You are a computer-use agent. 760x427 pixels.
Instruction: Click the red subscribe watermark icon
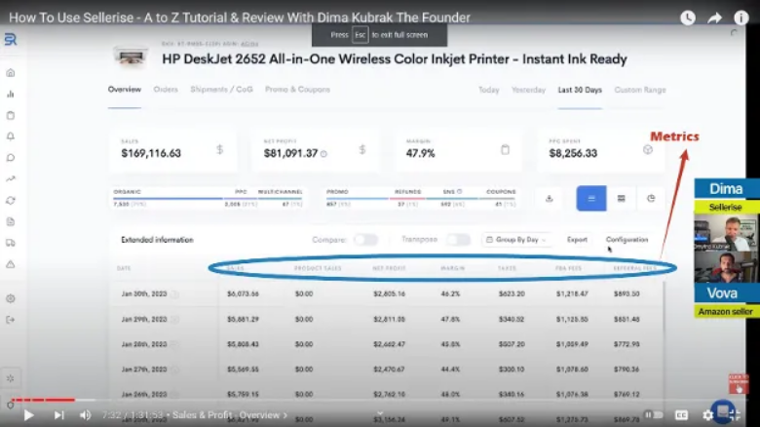tap(739, 384)
